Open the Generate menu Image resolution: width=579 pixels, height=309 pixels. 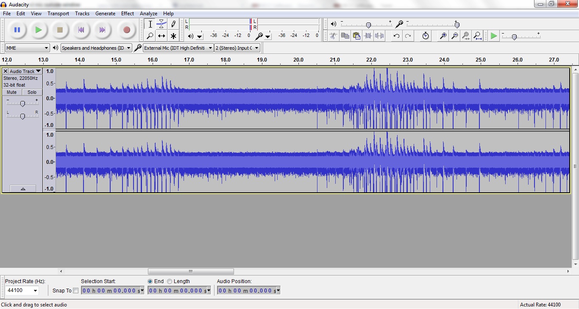[105, 14]
